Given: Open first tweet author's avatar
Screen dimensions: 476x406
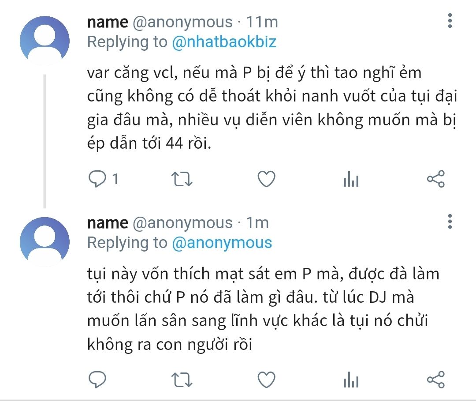Looking at the screenshot, I should [x=45, y=41].
